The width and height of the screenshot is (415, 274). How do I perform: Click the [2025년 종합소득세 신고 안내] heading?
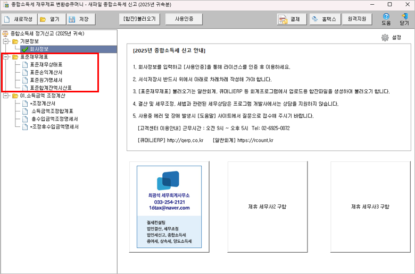click(x=169, y=51)
